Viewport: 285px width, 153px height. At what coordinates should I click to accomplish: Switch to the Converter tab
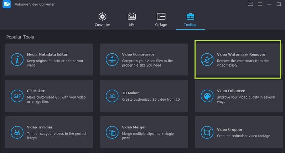pos(102,19)
